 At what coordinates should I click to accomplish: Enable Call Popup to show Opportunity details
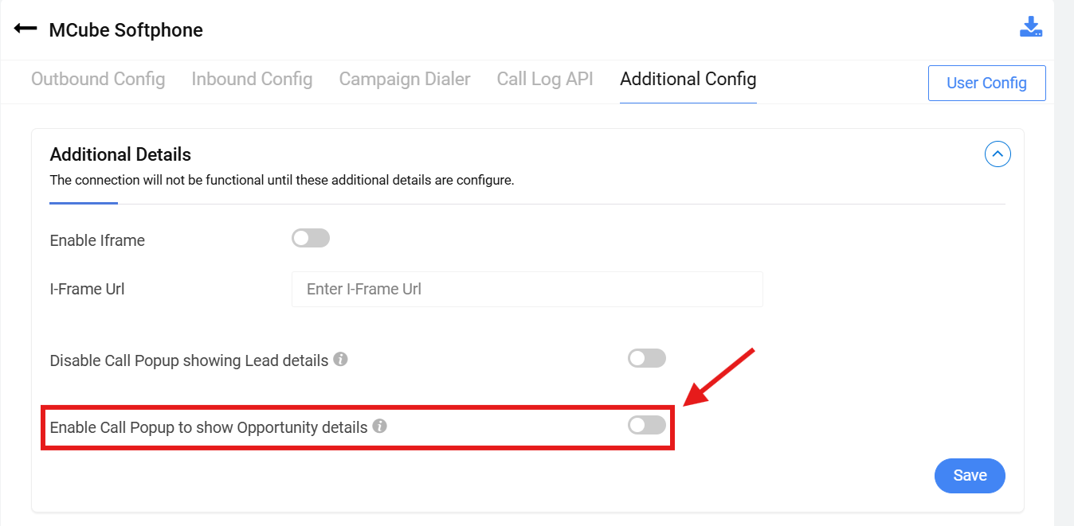point(647,425)
